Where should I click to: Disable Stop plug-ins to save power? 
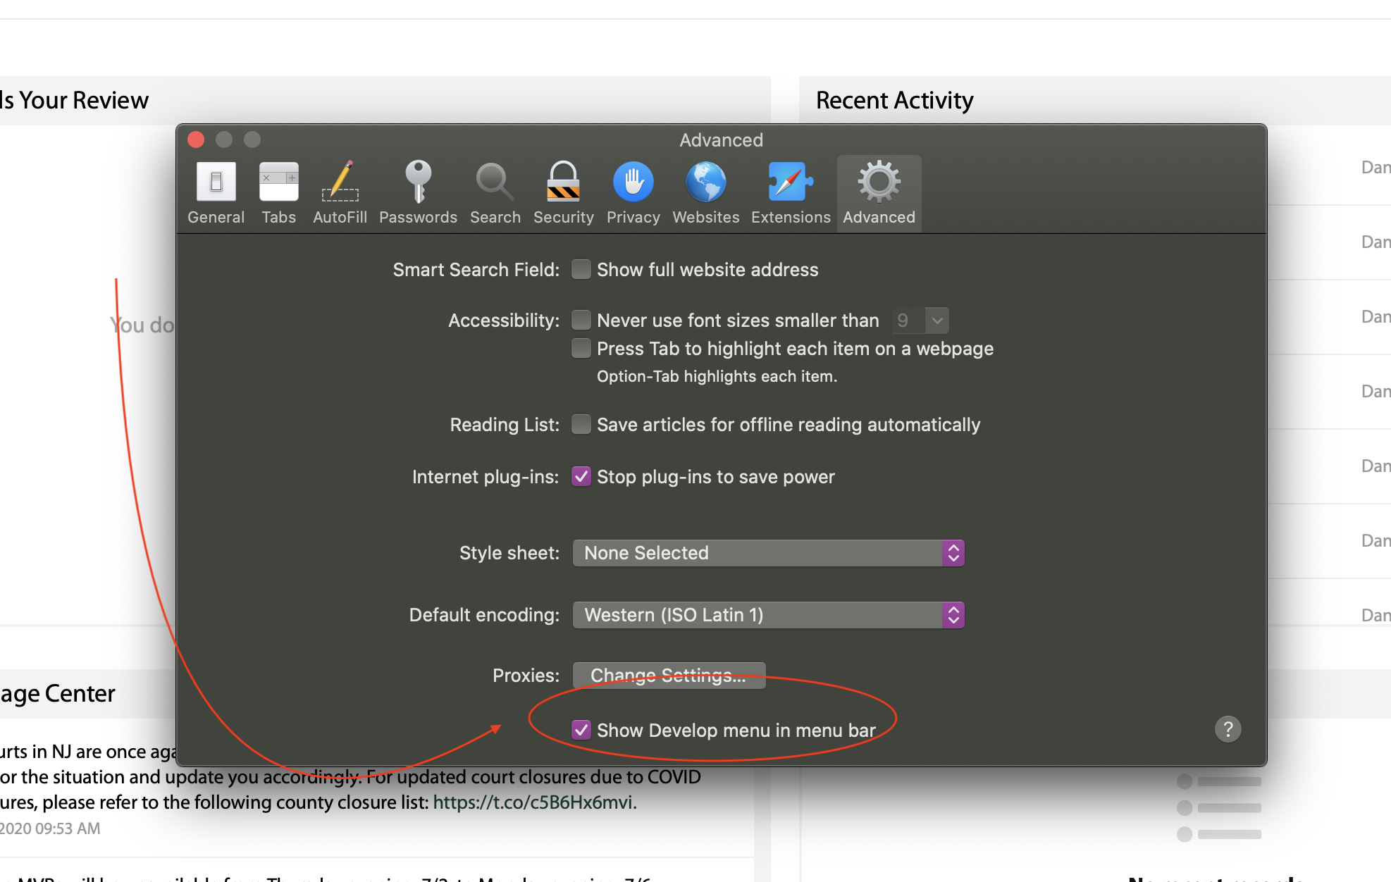pos(581,477)
